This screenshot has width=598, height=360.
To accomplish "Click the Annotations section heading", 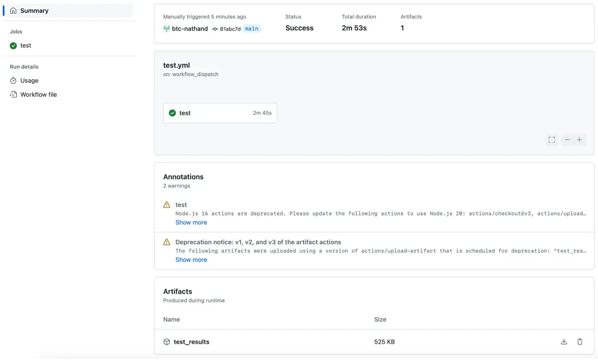I will [x=183, y=177].
